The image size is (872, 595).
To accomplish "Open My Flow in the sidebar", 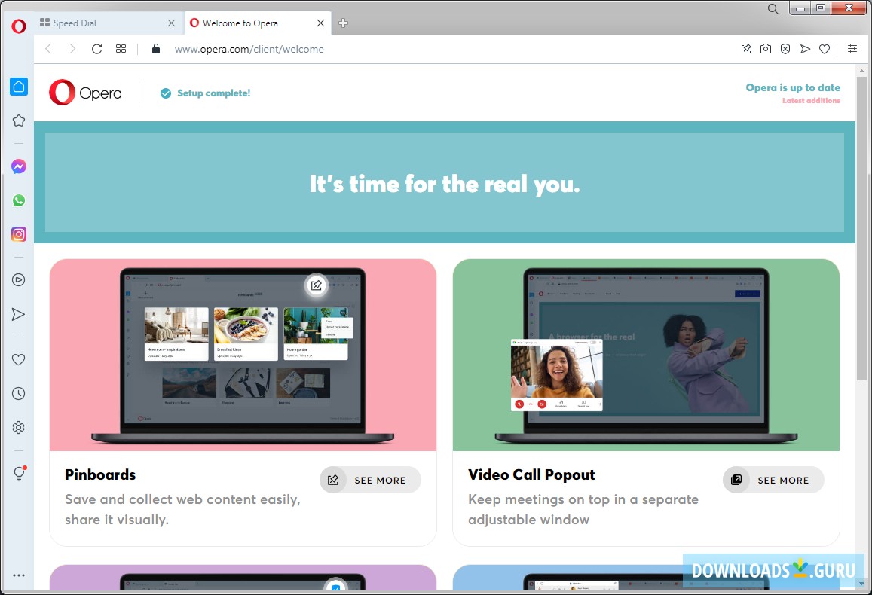I will coord(18,314).
